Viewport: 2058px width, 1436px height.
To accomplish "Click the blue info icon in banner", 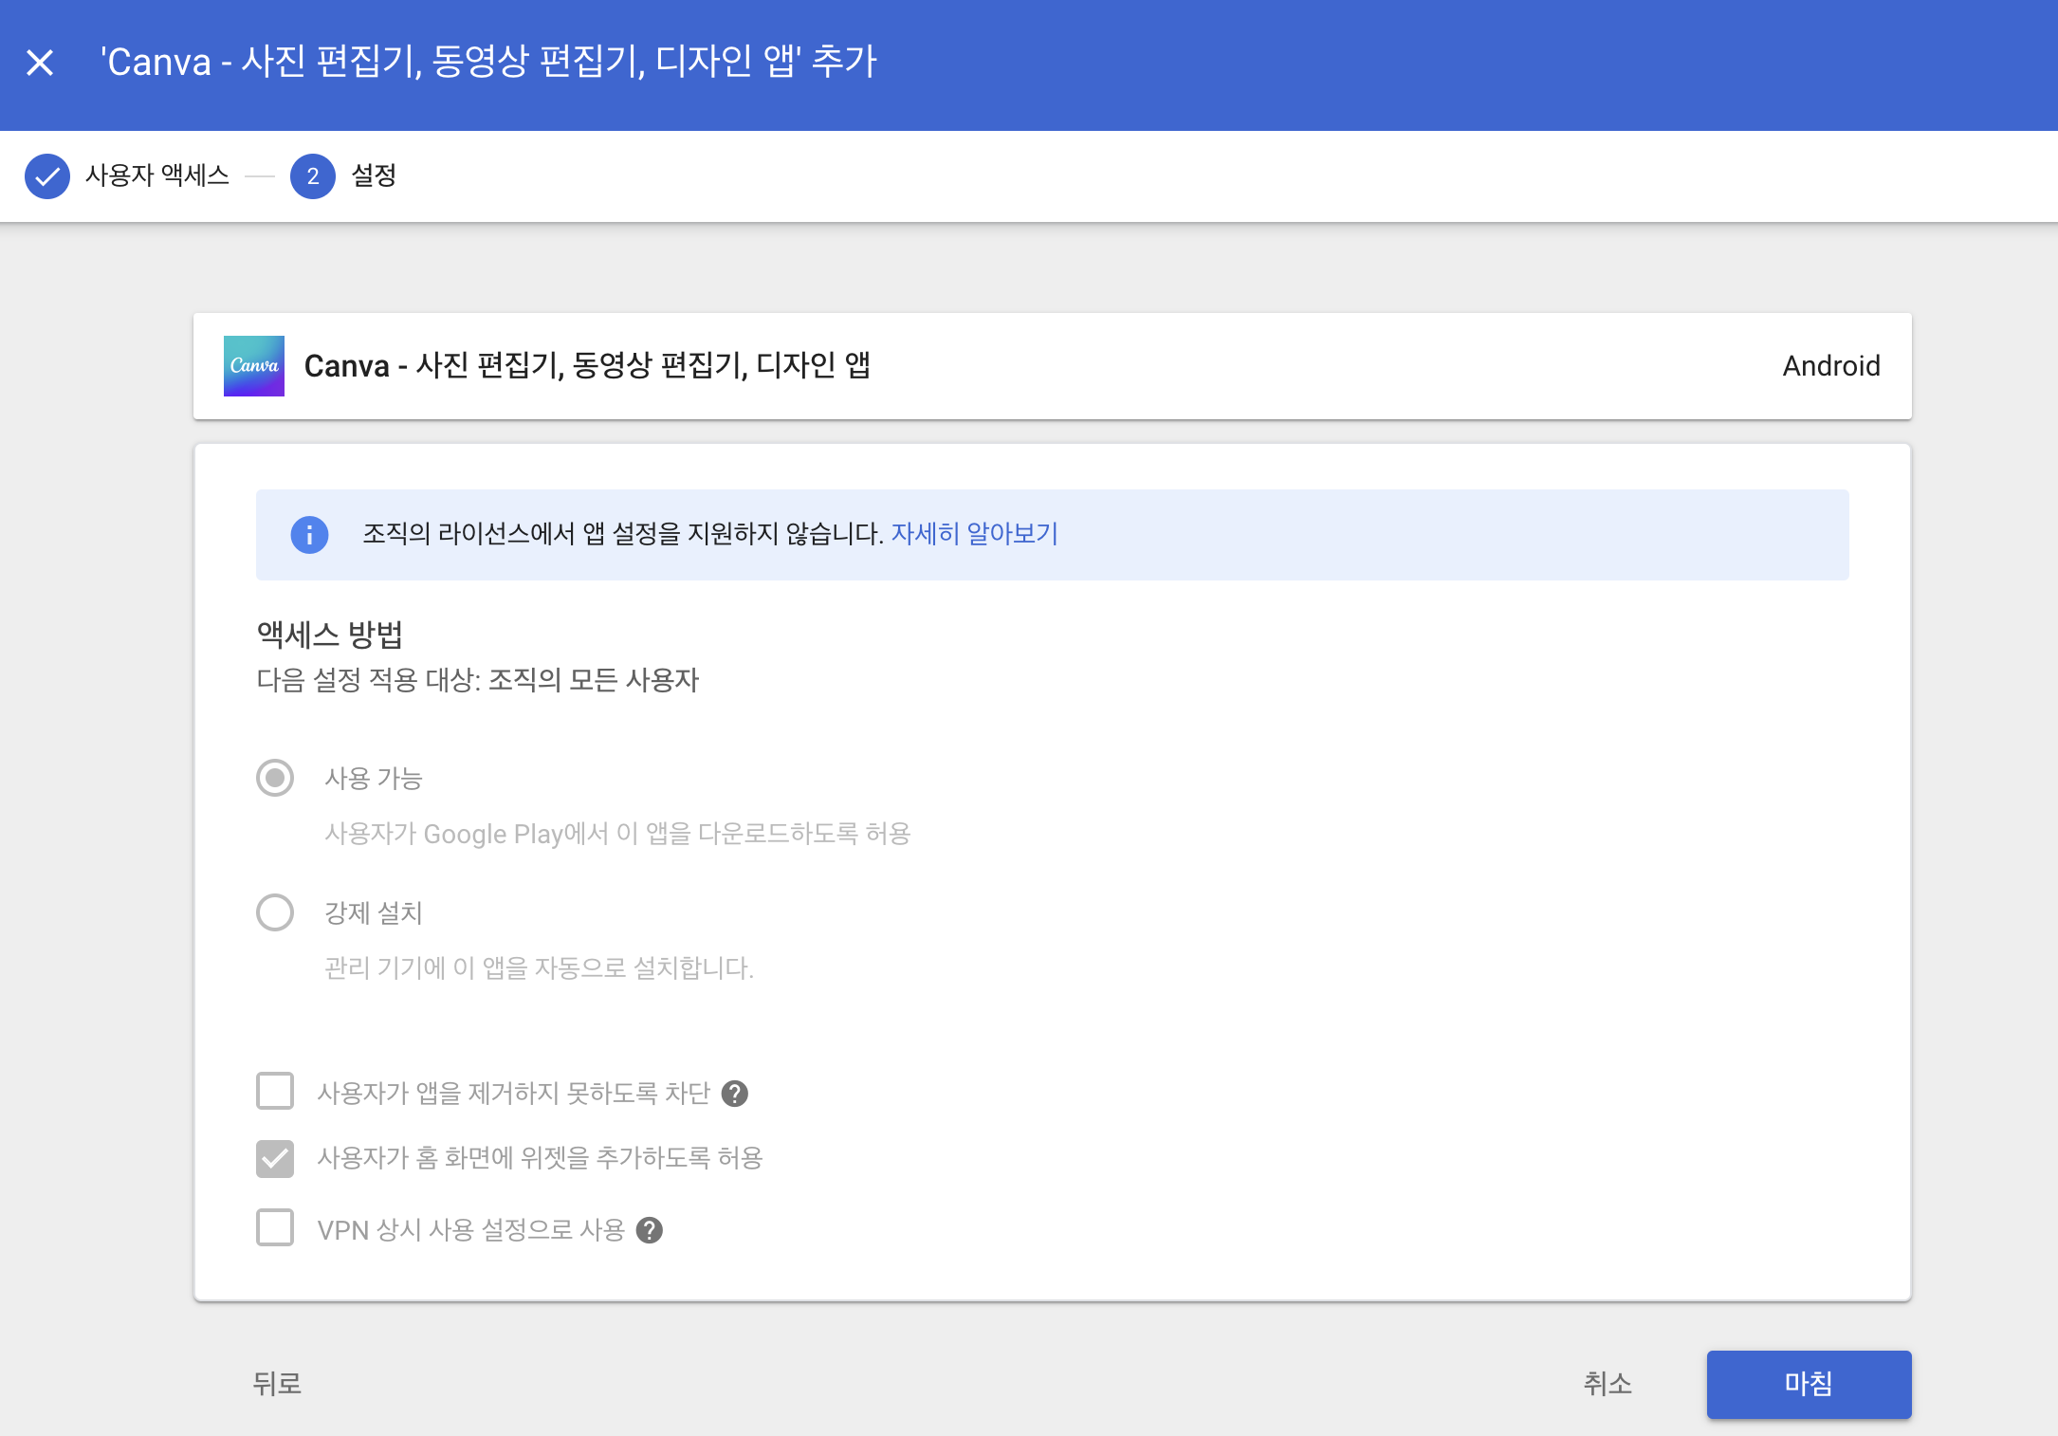I will pyautogui.click(x=309, y=535).
